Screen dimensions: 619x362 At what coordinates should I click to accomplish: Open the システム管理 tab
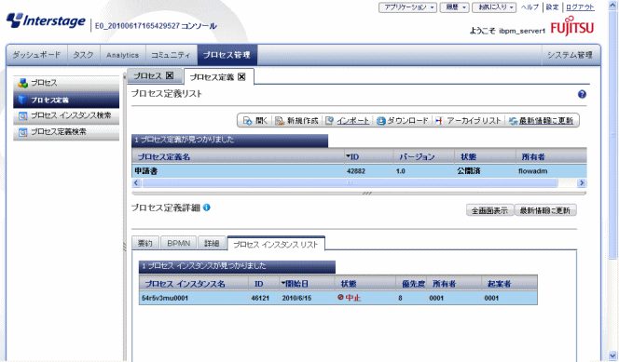(570, 55)
